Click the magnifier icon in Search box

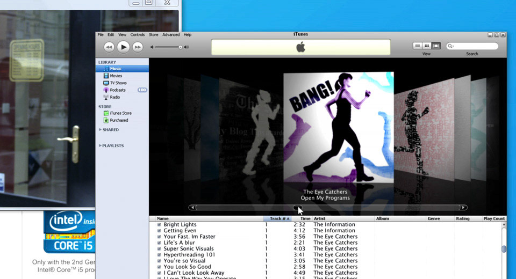click(x=450, y=46)
